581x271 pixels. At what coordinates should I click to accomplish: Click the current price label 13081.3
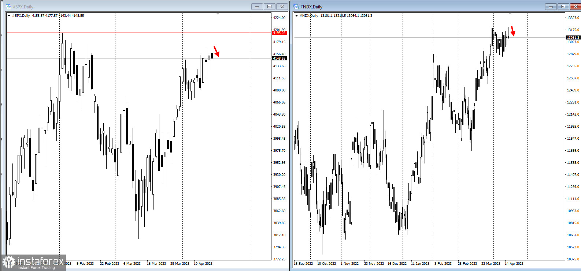[573, 38]
